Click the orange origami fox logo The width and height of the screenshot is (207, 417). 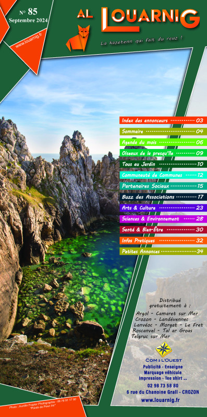77,38
